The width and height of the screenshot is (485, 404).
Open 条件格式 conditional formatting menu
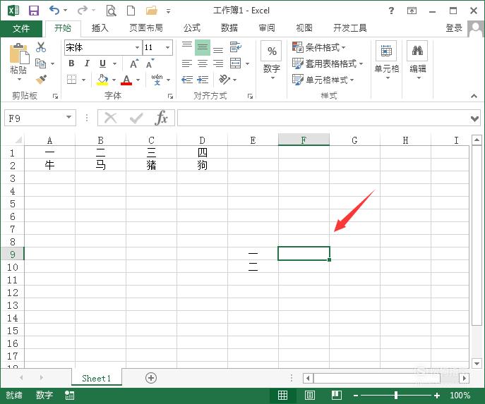[x=319, y=47]
